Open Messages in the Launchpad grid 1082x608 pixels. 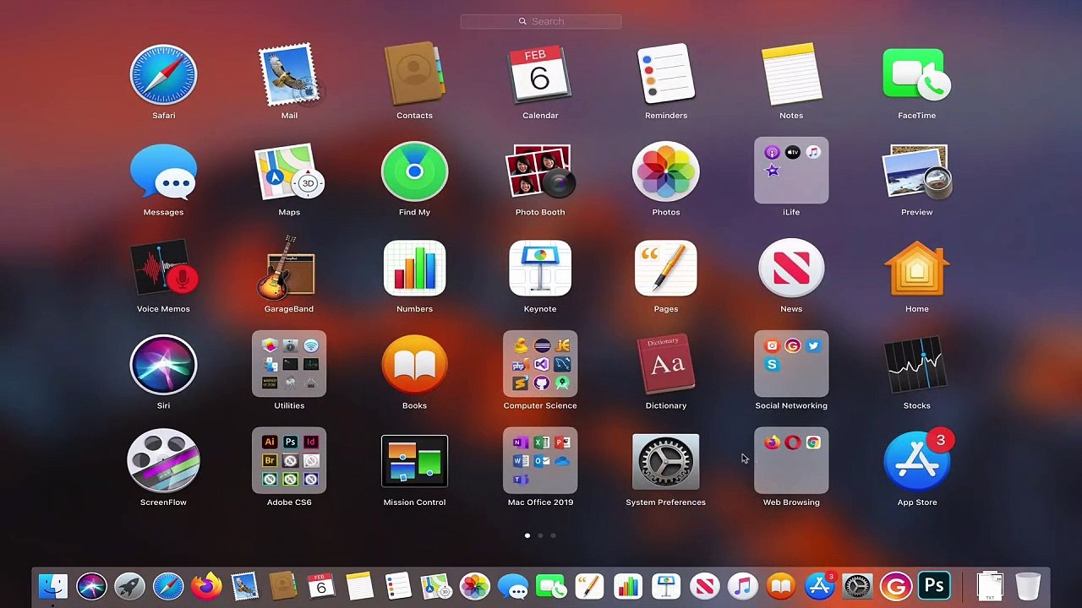pyautogui.click(x=163, y=173)
